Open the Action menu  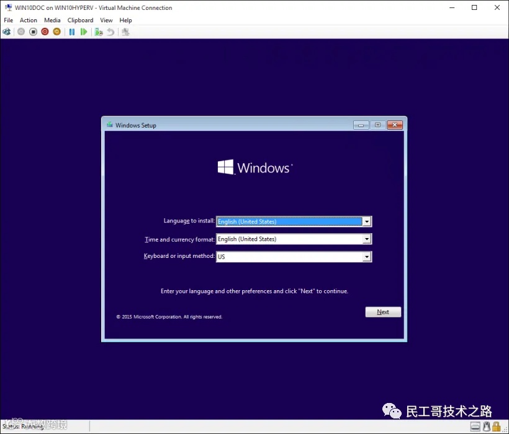click(28, 20)
